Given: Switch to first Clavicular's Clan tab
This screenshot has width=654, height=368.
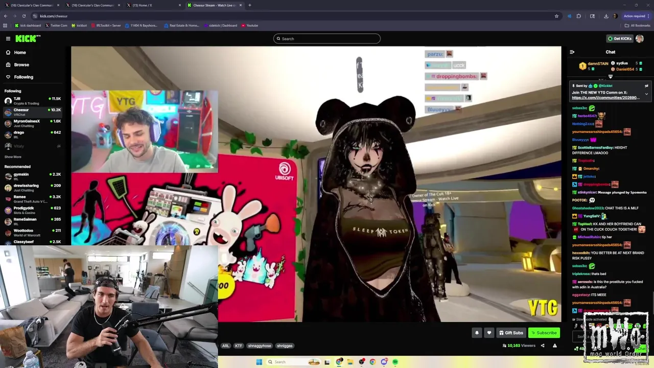Looking at the screenshot, I should [31, 5].
